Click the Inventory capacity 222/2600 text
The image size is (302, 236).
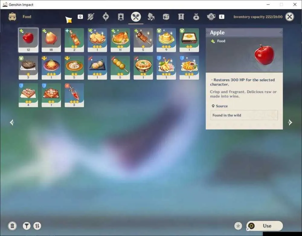pyautogui.click(x=258, y=17)
